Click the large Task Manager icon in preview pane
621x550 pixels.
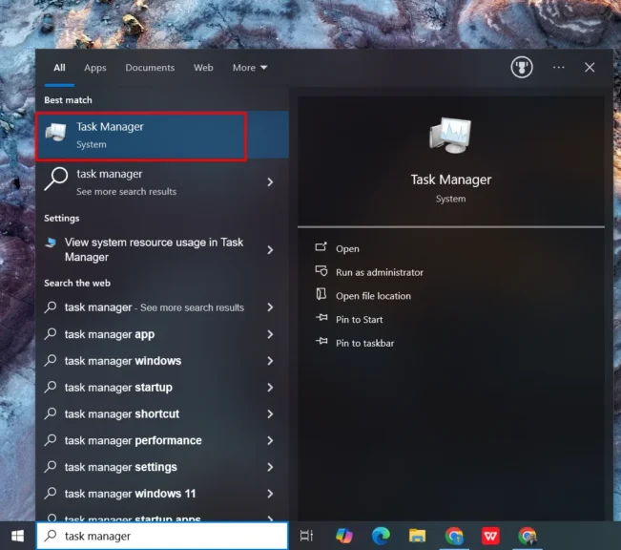450,135
